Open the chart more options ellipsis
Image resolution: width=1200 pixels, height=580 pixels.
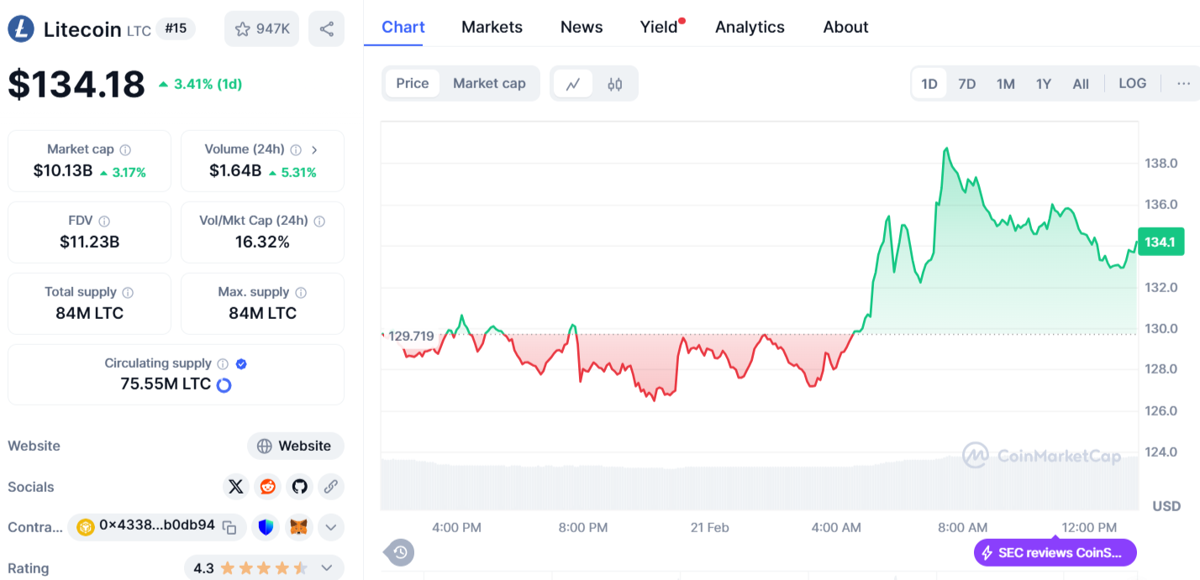point(1183,83)
